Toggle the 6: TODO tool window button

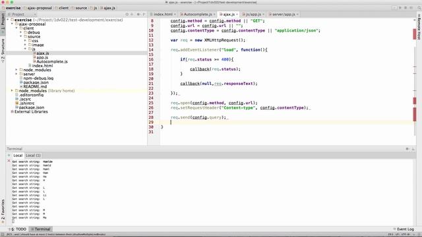tap(18, 229)
